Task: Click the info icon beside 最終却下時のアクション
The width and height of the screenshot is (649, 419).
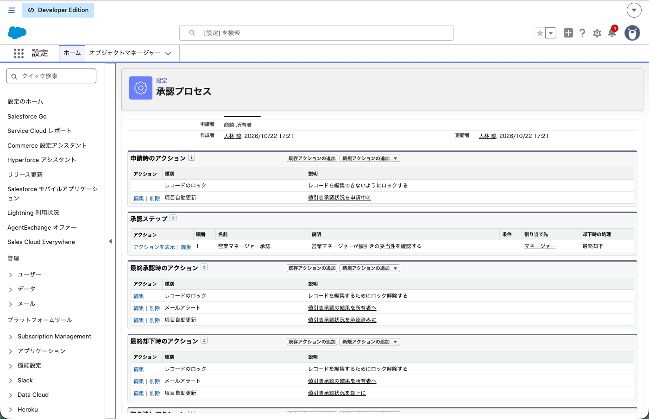Action: (x=204, y=340)
